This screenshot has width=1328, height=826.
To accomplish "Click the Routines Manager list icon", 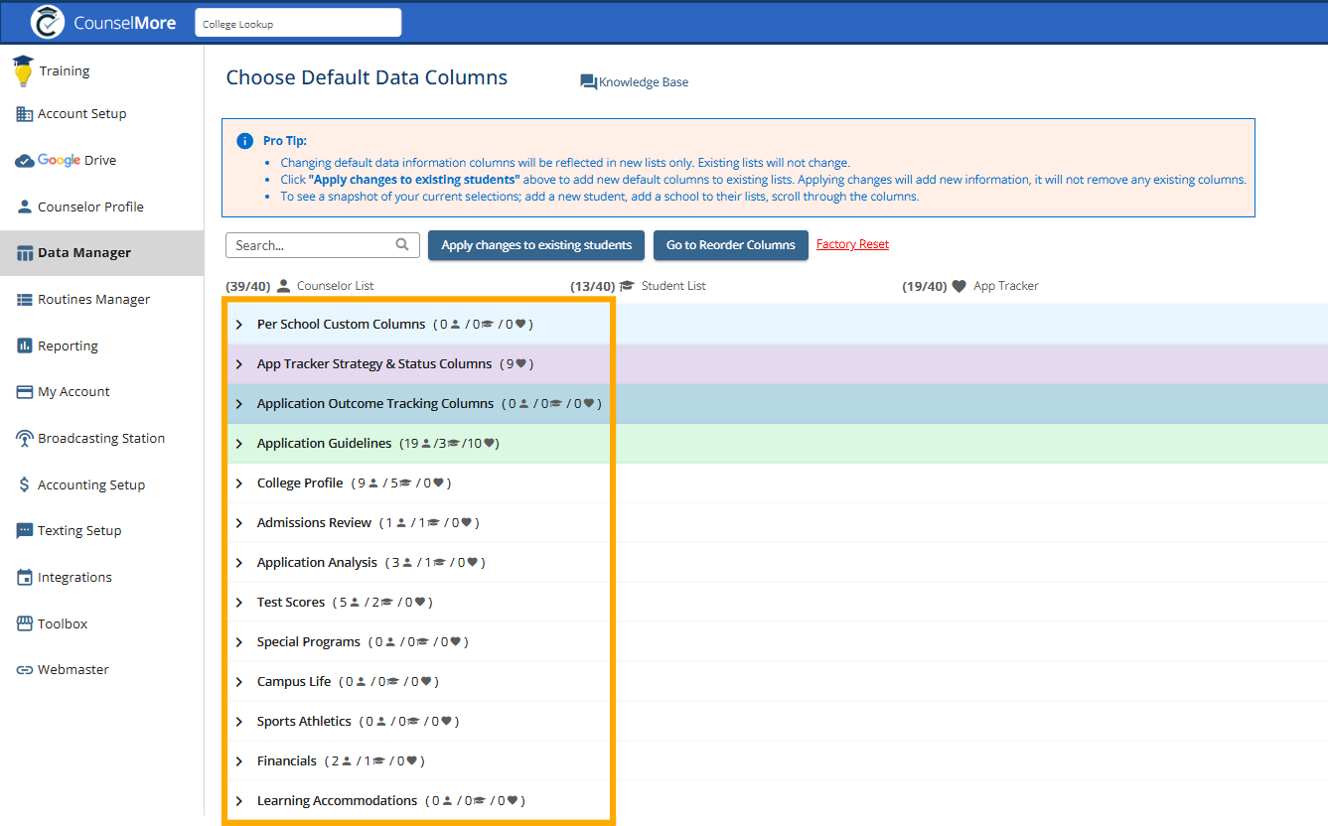I will tap(25, 300).
